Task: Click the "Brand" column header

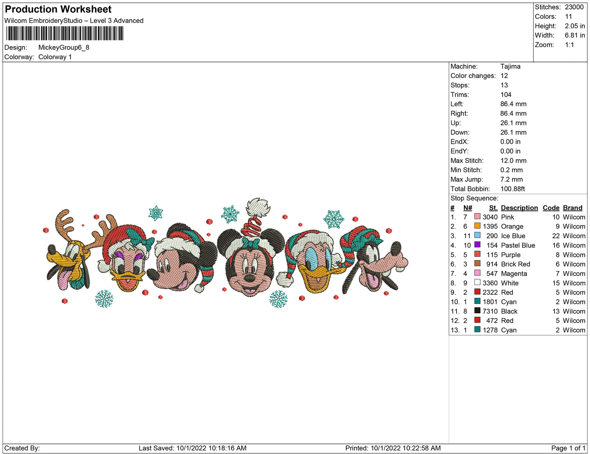Action: [572, 208]
